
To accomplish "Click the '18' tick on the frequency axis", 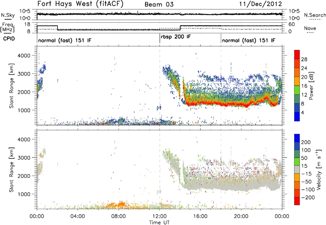I will [x=27, y=24].
